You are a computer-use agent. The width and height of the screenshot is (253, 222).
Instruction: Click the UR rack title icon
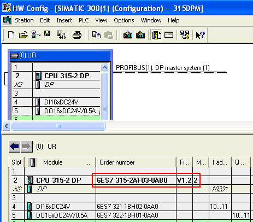tap(14, 55)
